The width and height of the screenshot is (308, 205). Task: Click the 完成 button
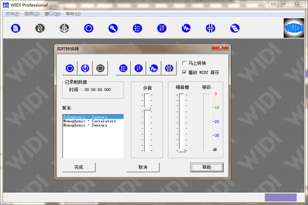click(79, 167)
